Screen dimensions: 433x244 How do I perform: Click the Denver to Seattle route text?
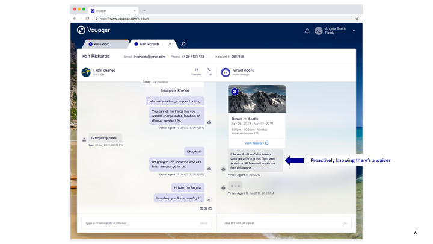[245, 119]
